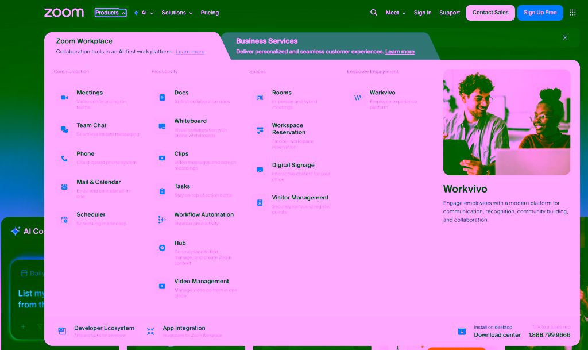Expand the Solutions dropdown menu

pos(177,13)
